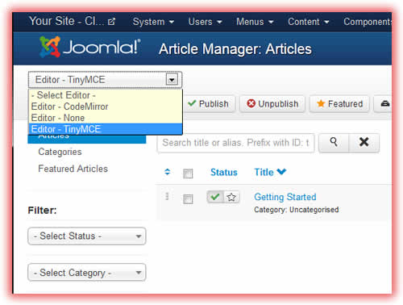Choose '- Select Editor -' option
This screenshot has height=305, width=403.
pyautogui.click(x=106, y=95)
